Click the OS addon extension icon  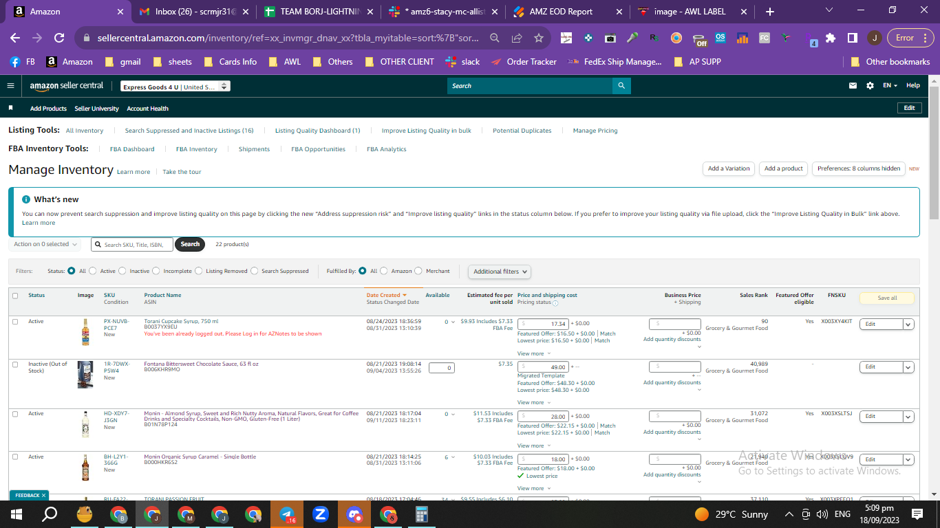[x=720, y=38]
